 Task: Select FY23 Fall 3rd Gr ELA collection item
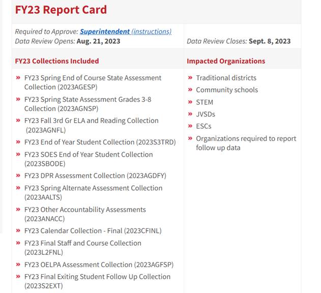pyautogui.click(x=91, y=125)
